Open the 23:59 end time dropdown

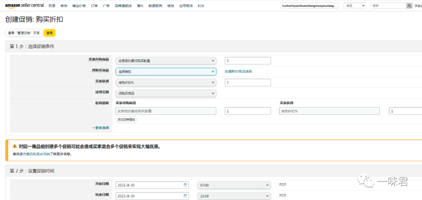point(234,196)
